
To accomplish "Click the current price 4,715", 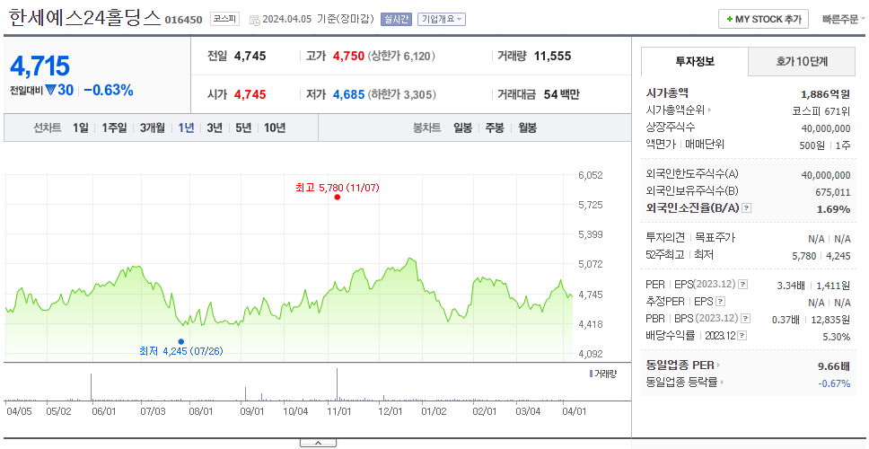I will [x=39, y=66].
